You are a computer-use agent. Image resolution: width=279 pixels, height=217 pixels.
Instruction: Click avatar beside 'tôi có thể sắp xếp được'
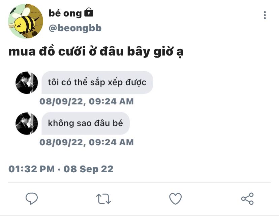pyautogui.click(x=27, y=83)
